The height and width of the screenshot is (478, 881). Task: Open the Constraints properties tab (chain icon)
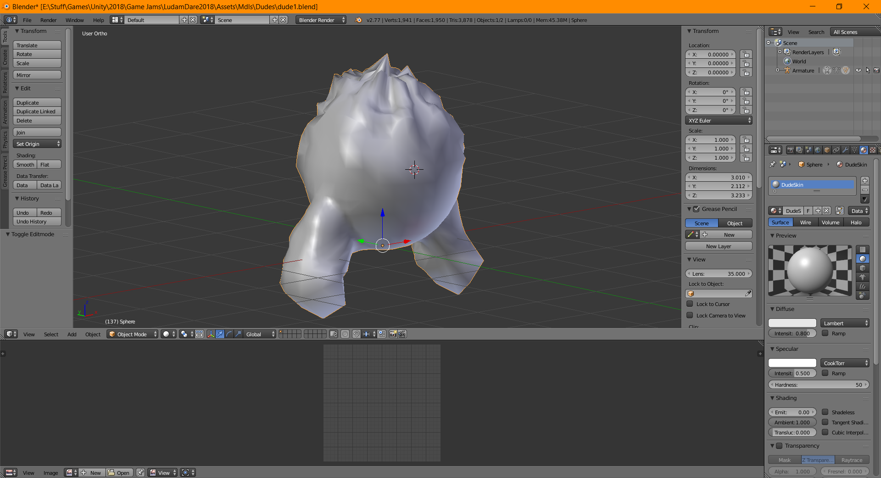point(836,150)
